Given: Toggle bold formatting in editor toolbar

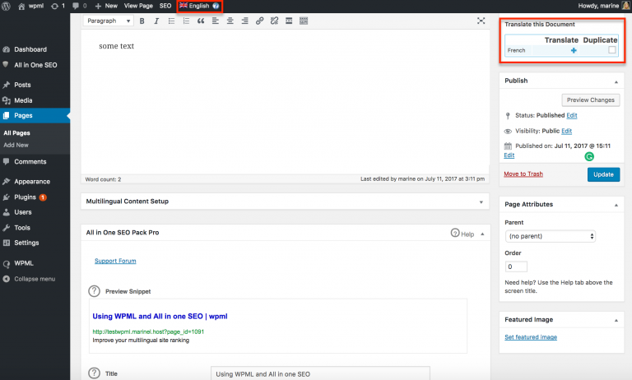Looking at the screenshot, I should coord(142,21).
